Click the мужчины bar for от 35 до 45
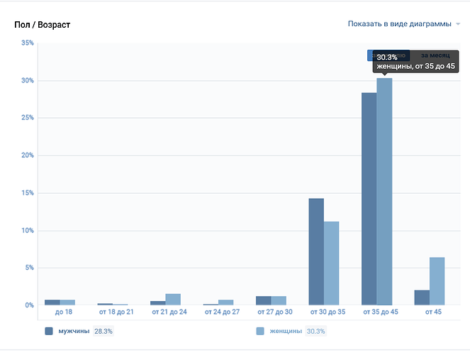The image size is (470, 355). pos(369,199)
